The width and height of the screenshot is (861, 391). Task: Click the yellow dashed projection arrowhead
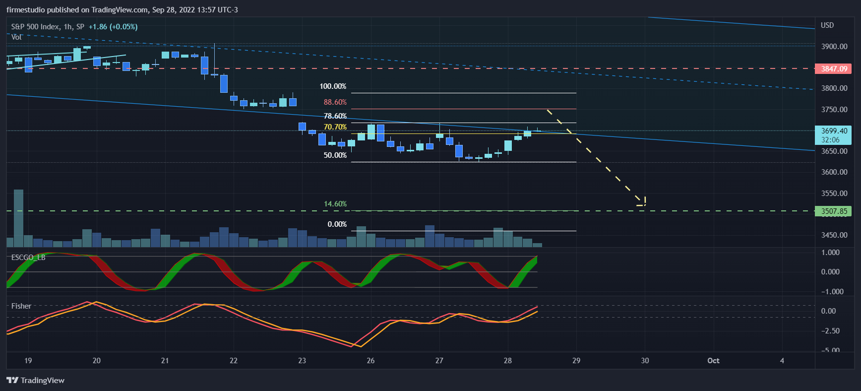tap(642, 202)
